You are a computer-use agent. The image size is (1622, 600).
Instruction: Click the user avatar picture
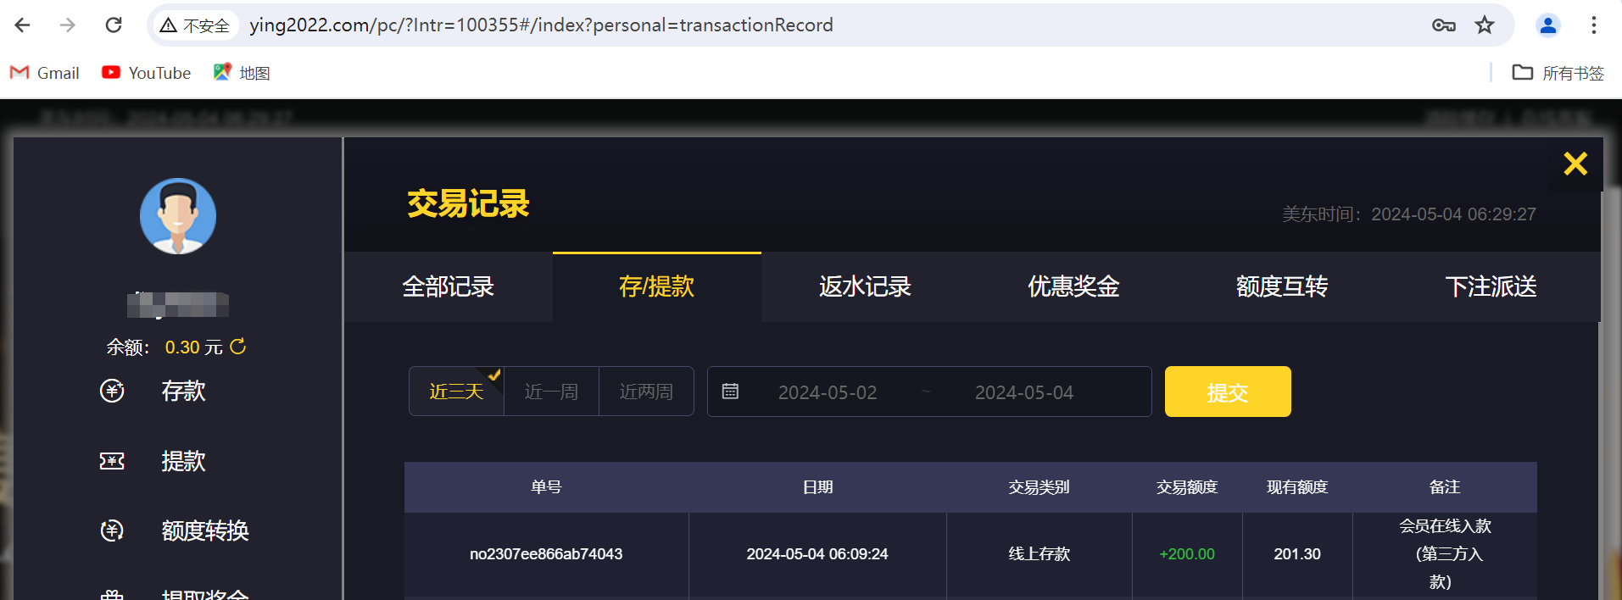click(x=178, y=216)
